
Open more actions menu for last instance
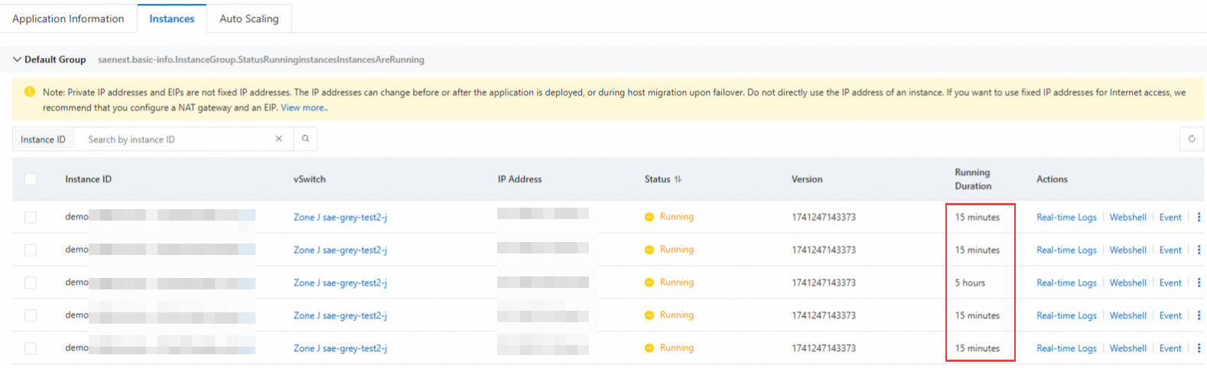[x=1199, y=349]
